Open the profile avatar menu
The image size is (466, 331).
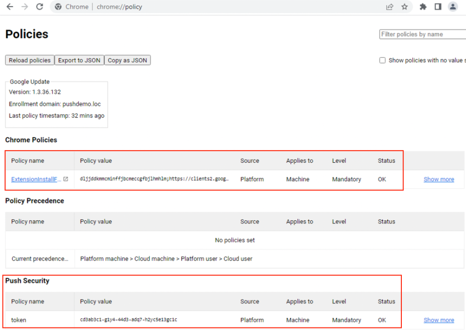coord(452,7)
